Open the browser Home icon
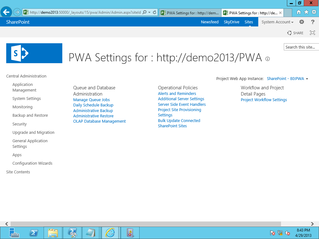This screenshot has width=319, height=239. (299, 12)
